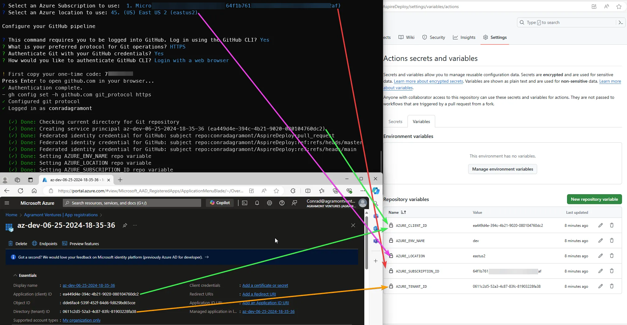Sort repository variables by Name
Screen dimensions: 627x325
[x=397, y=212]
